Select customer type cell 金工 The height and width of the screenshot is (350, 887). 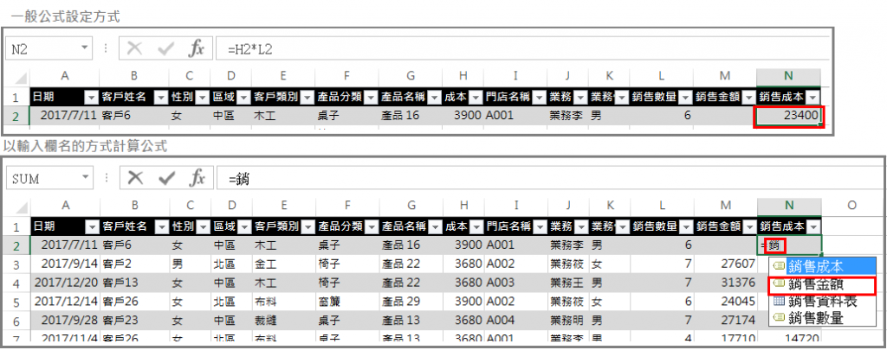pyautogui.click(x=283, y=264)
